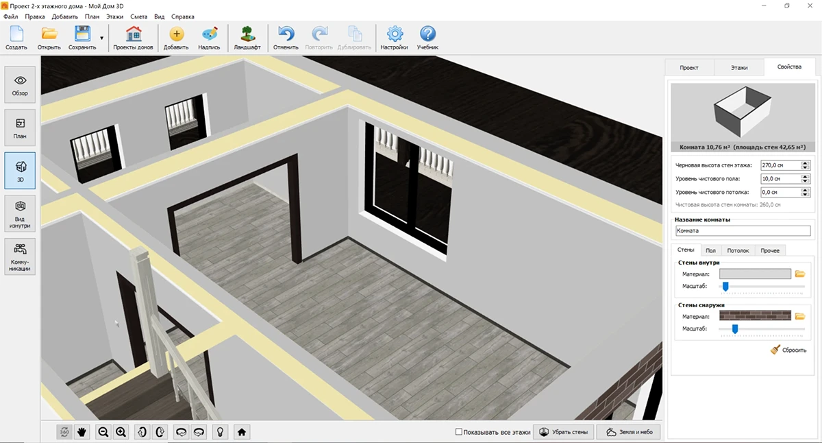Browse material folder for Стены снаружи
This screenshot has height=443, width=822.
(800, 316)
